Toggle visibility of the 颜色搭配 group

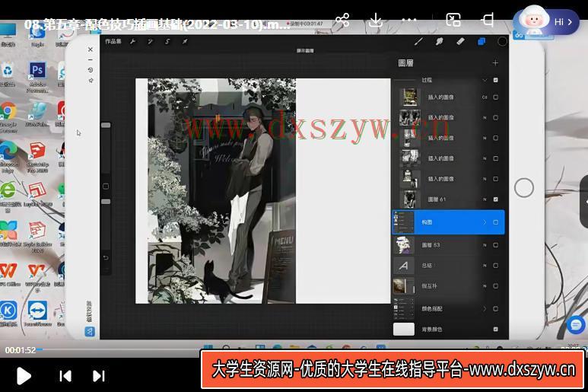coord(495,309)
